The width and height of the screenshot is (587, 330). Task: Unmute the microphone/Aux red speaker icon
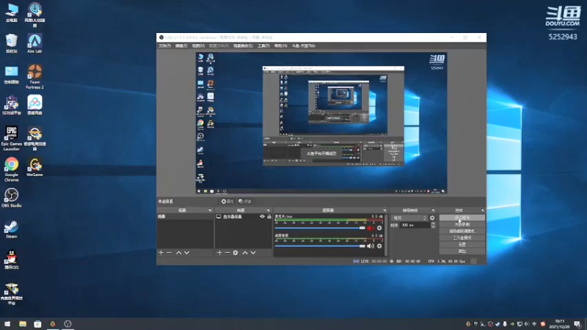click(371, 228)
